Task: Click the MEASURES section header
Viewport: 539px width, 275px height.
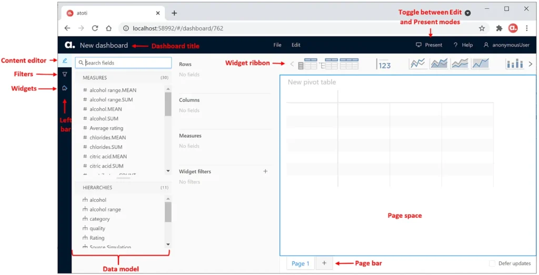Action: tap(123, 78)
